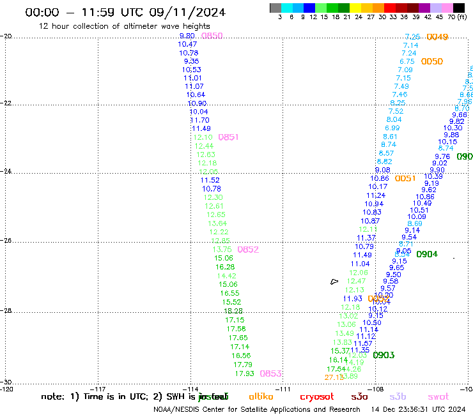Viewport: 473px width, 415px height.
Task: Click the 14 Dec 23:36:31 UTC timestamp
Action: pos(419,410)
